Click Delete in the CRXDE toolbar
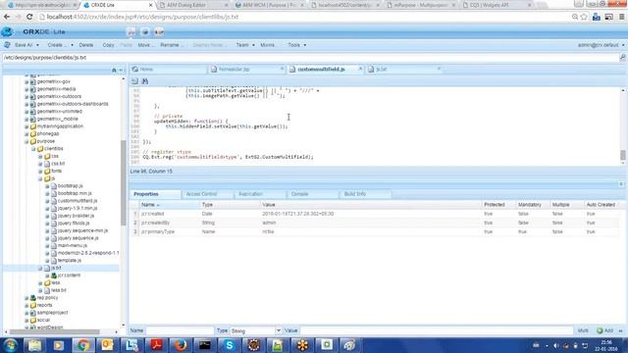Screen dimensions: 628x353 (85, 45)
